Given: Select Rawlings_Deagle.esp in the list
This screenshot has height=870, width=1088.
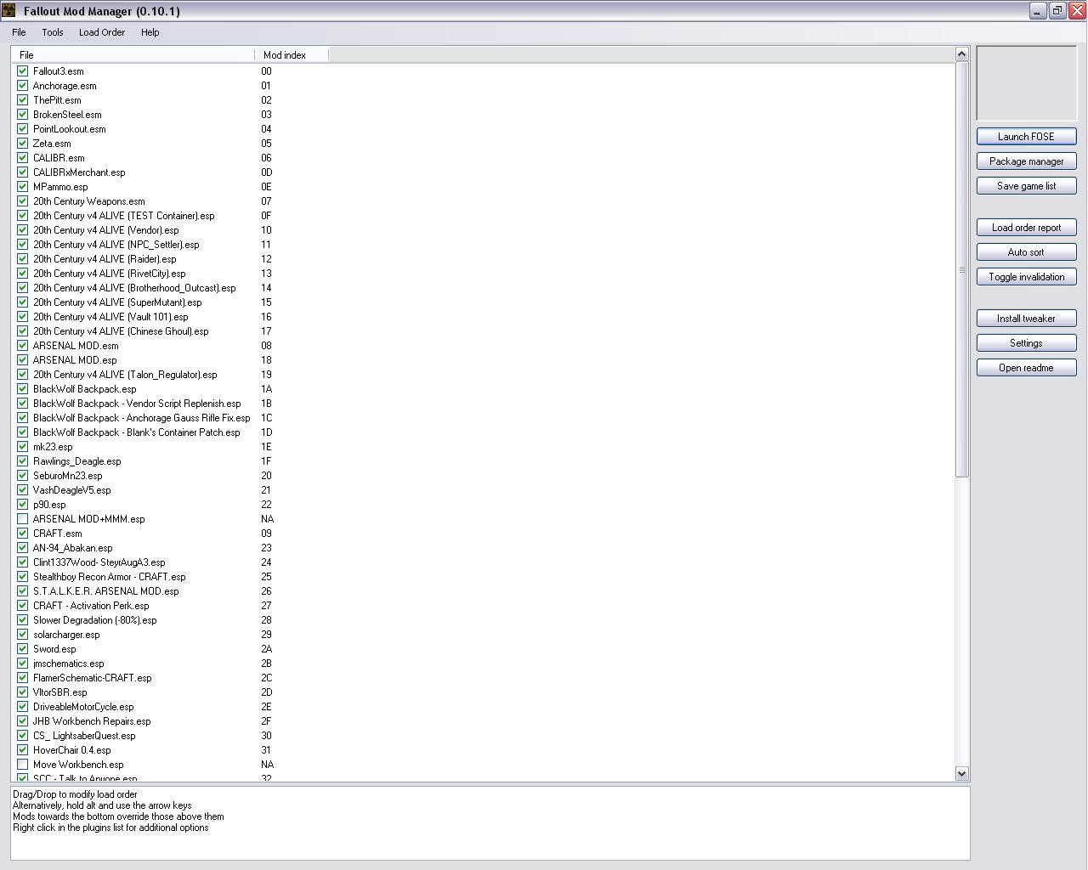Looking at the screenshot, I should [x=77, y=461].
